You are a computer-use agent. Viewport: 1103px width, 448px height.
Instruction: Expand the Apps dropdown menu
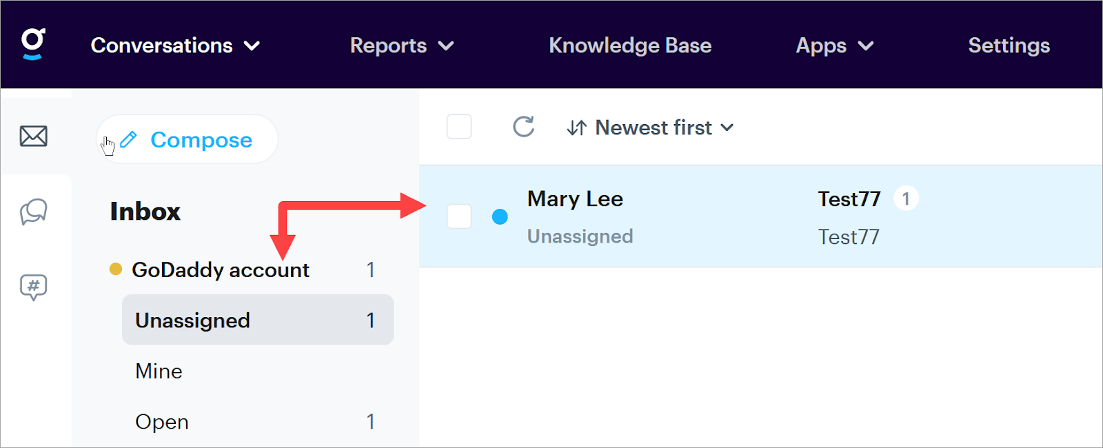834,45
